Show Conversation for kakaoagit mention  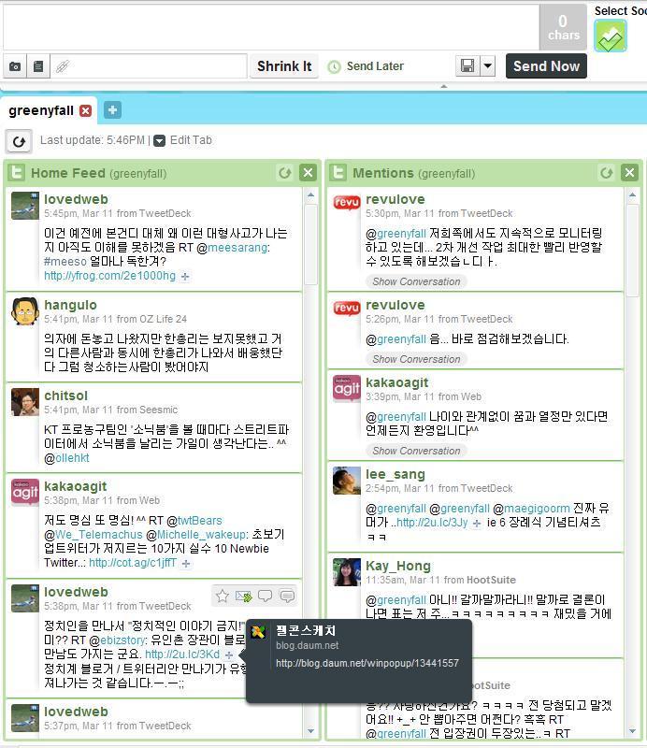416,451
